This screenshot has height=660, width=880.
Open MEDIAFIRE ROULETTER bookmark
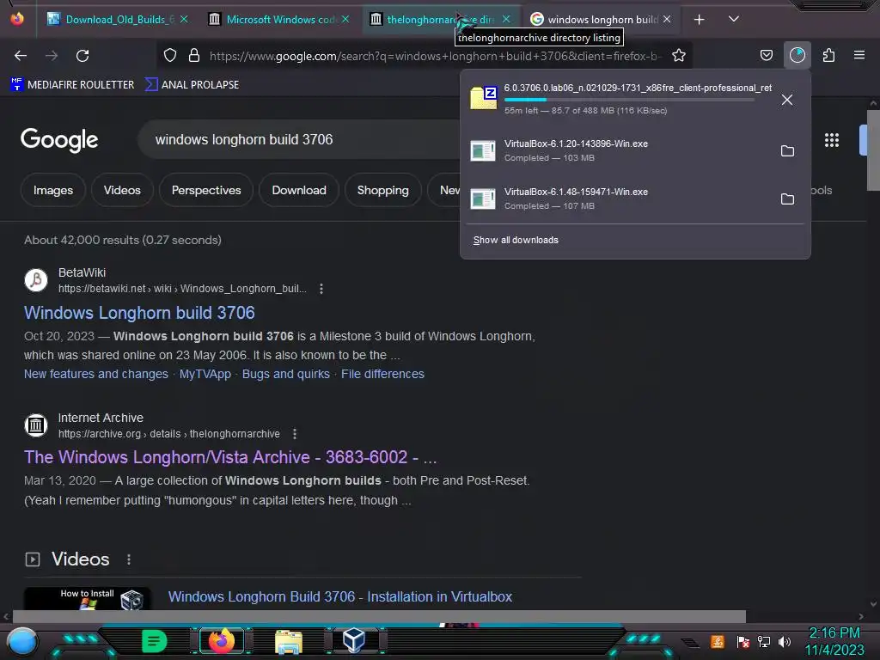point(73,85)
